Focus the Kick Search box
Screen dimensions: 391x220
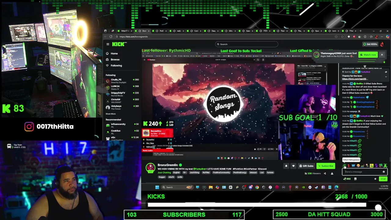pos(247,44)
